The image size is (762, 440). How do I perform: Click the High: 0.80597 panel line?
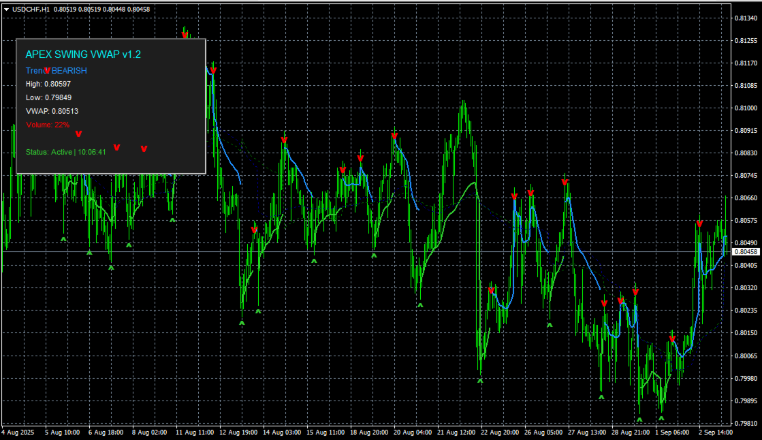pos(48,84)
